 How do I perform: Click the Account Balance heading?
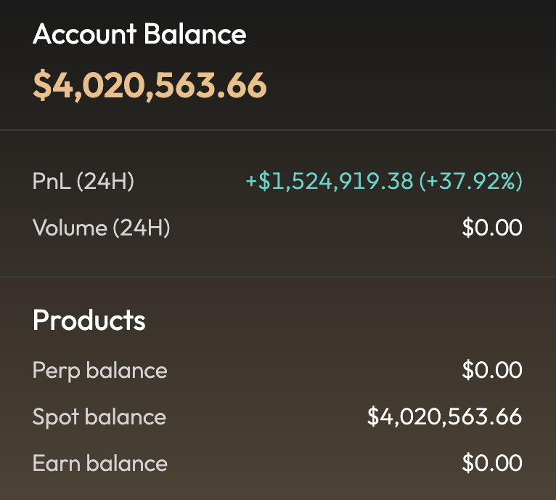tap(139, 34)
